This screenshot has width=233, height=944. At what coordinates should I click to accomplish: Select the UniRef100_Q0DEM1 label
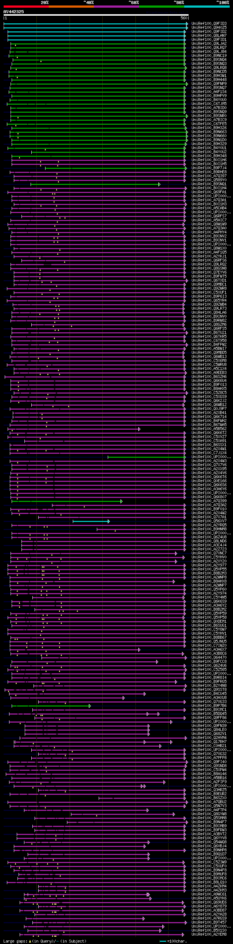209,622
